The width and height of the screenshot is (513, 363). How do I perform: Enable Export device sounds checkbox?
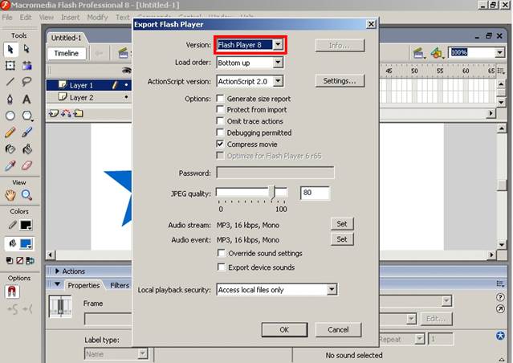[x=222, y=267]
